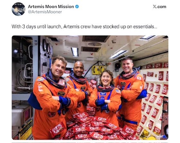Click the yellow wall telephones in the photo
Screen dimensions: 180x143
99,70
